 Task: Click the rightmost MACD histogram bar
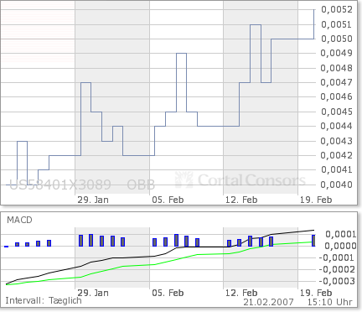(x=313, y=241)
